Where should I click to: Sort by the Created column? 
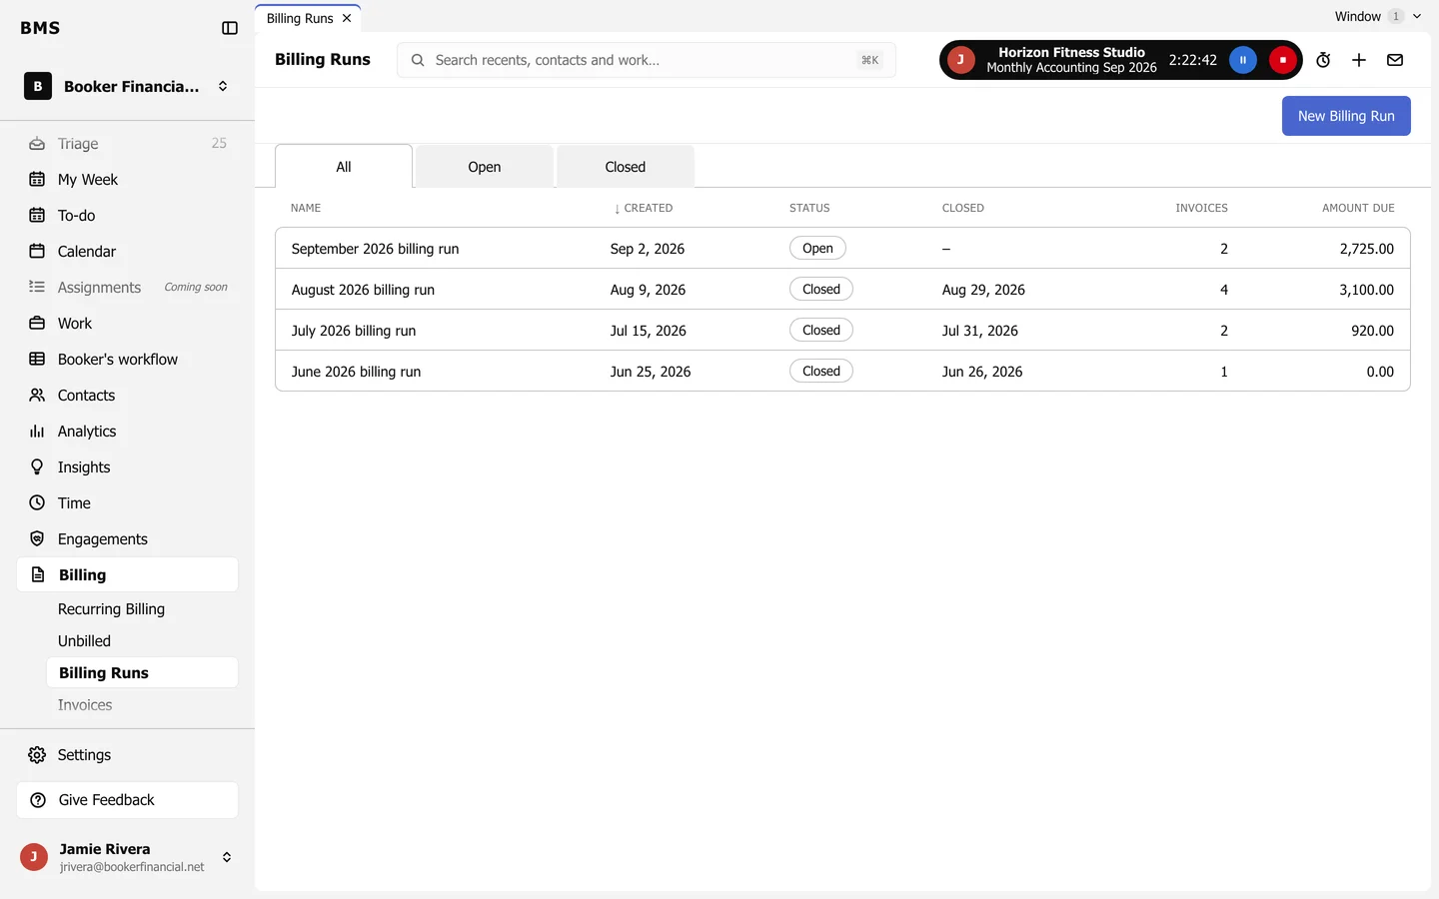(643, 208)
